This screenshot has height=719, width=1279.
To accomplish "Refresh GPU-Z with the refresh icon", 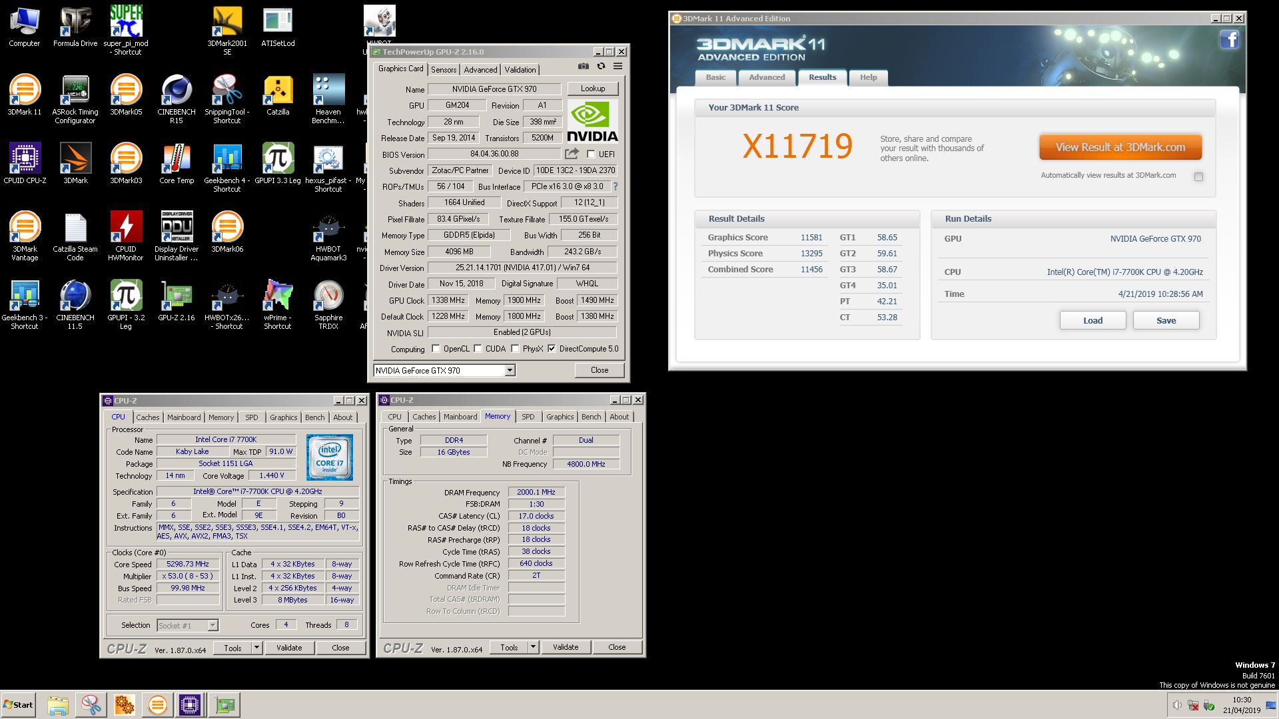I will (601, 66).
